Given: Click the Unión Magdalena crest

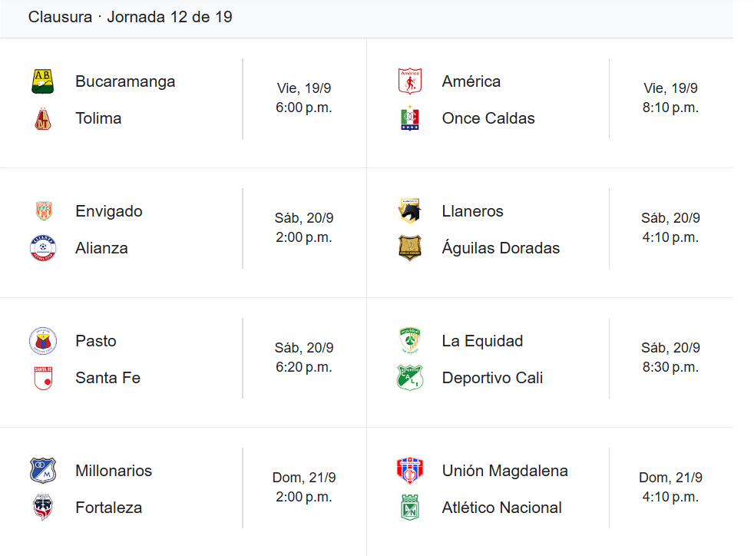Looking at the screenshot, I should pos(410,471).
